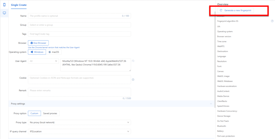Click the Cookie text area
The height and width of the screenshot is (139, 275).
click(79, 80)
